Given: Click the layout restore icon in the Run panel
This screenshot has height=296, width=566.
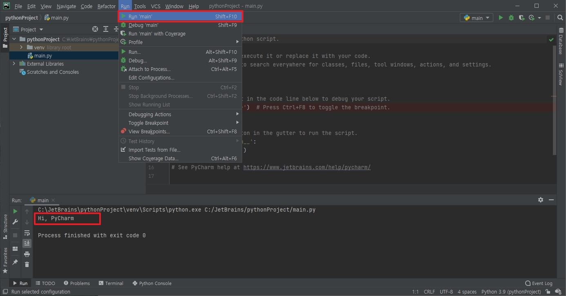Looking at the screenshot, I should pos(15,249).
